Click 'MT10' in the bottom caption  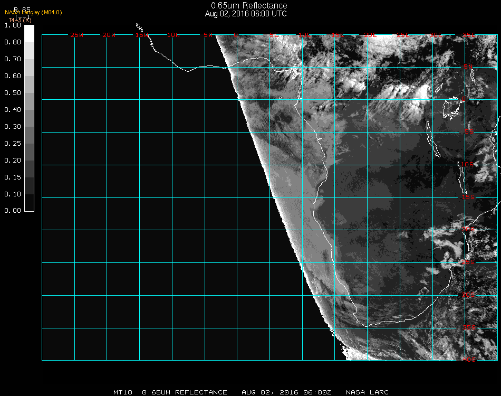[x=123, y=392]
